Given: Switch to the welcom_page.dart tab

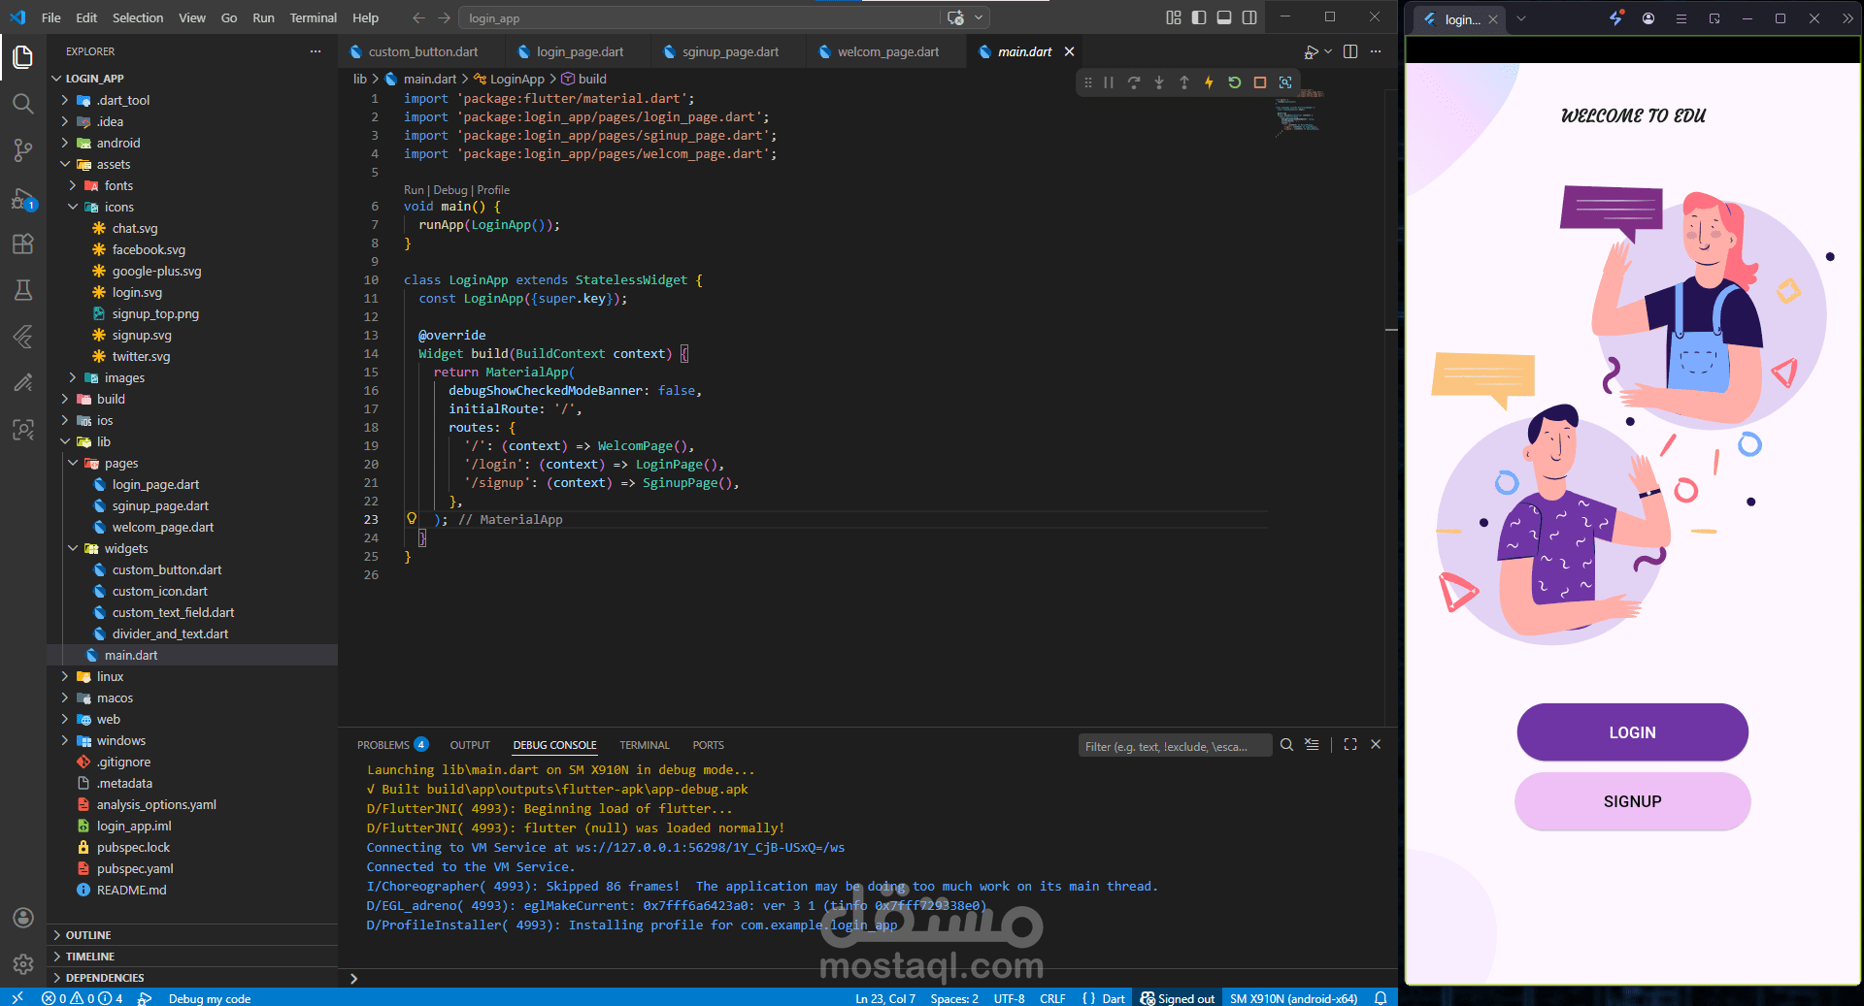Looking at the screenshot, I should (x=887, y=51).
